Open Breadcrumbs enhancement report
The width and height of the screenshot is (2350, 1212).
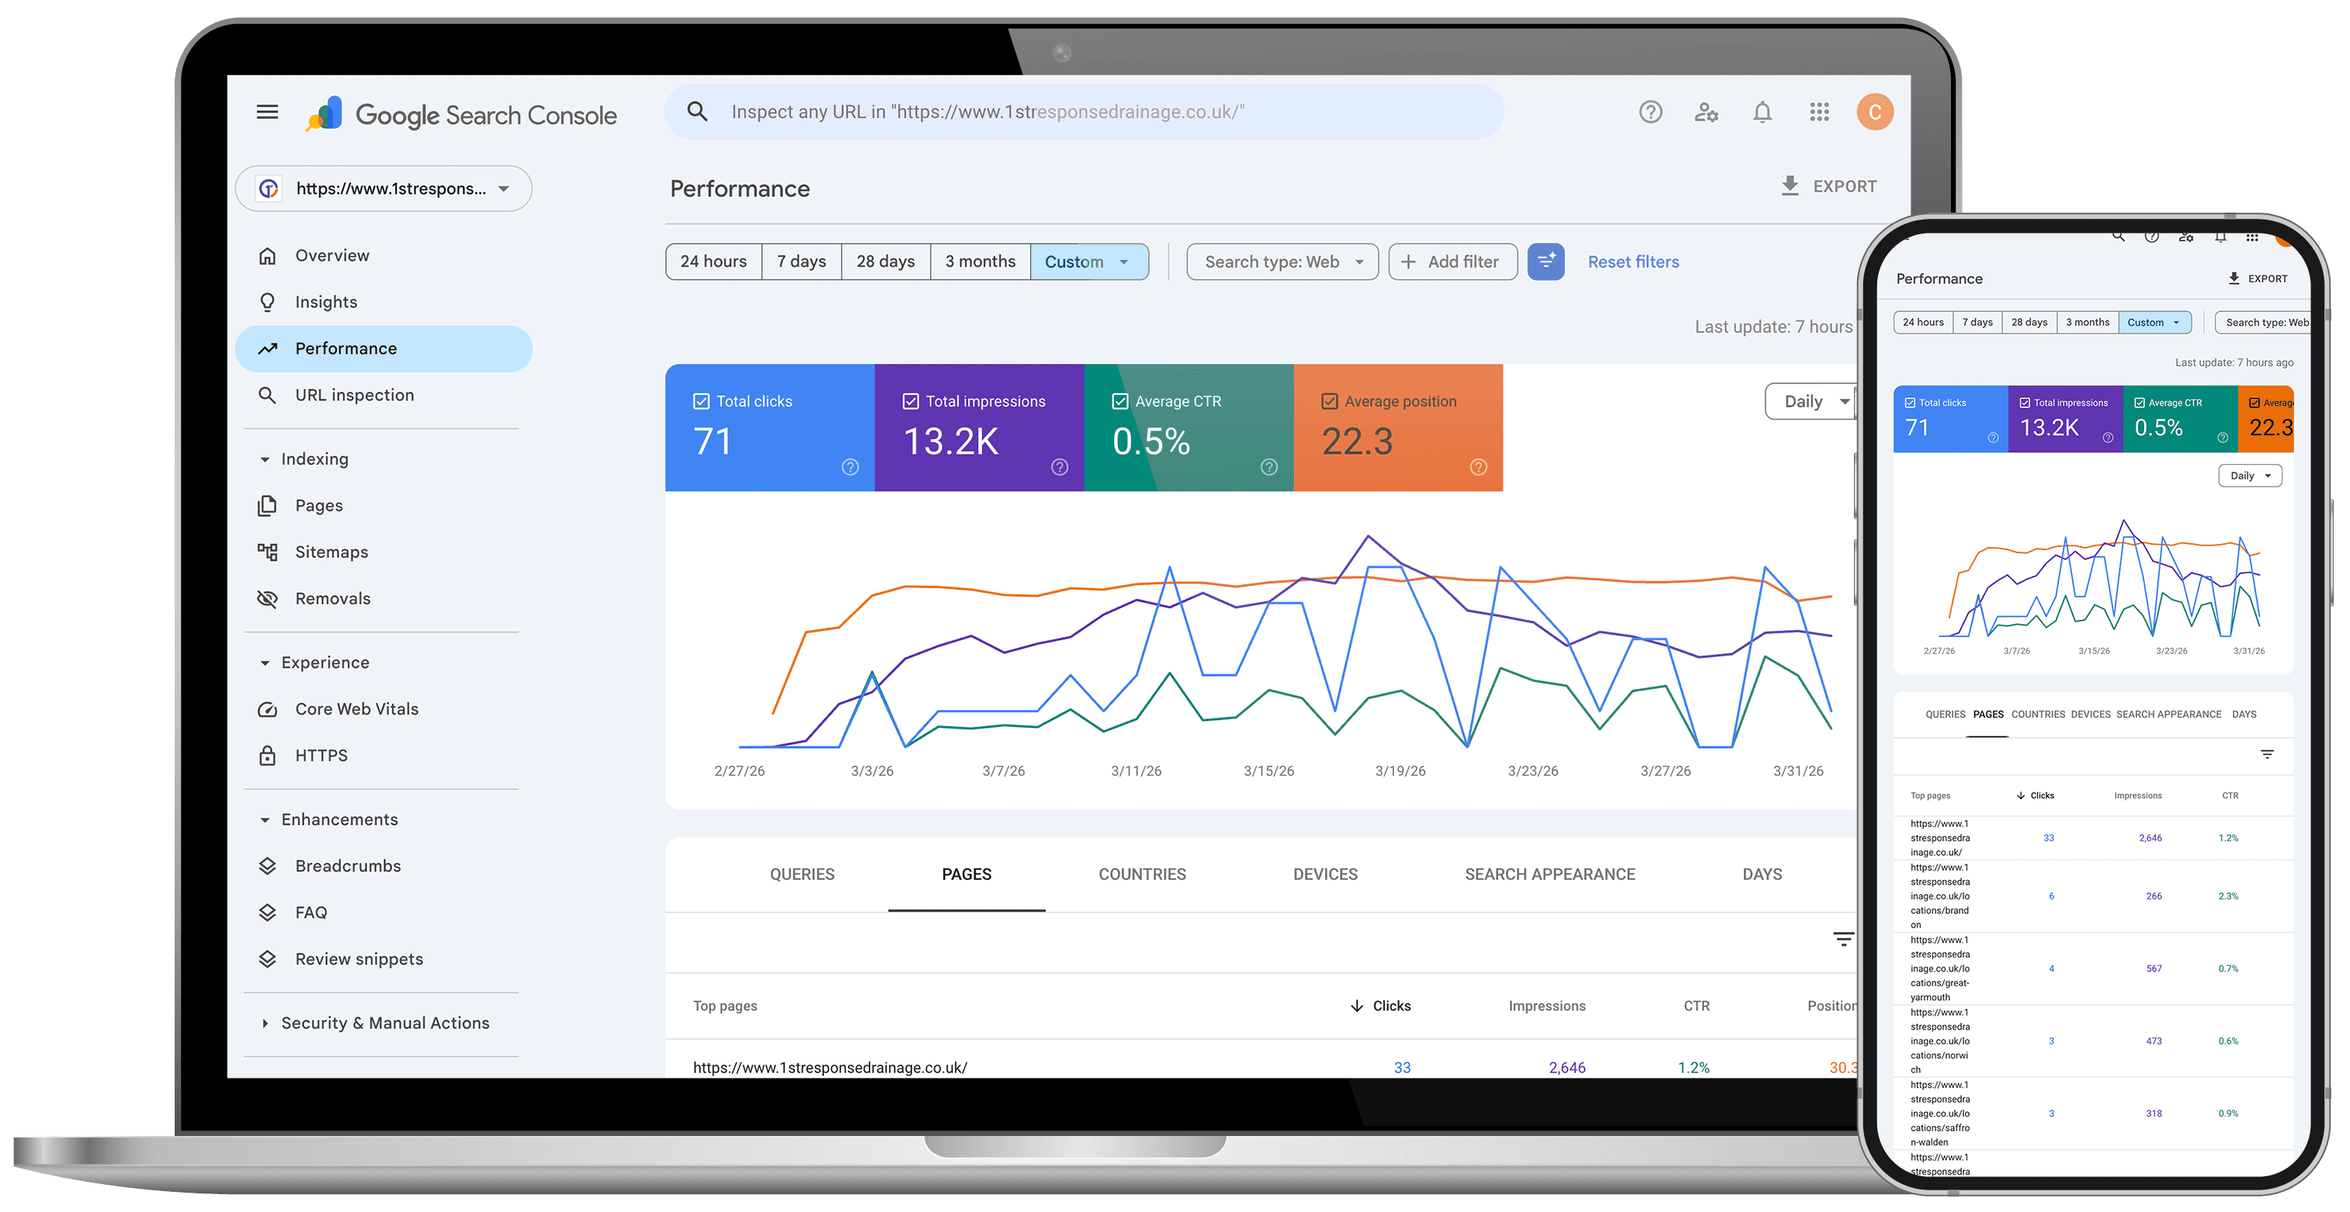[384, 865]
